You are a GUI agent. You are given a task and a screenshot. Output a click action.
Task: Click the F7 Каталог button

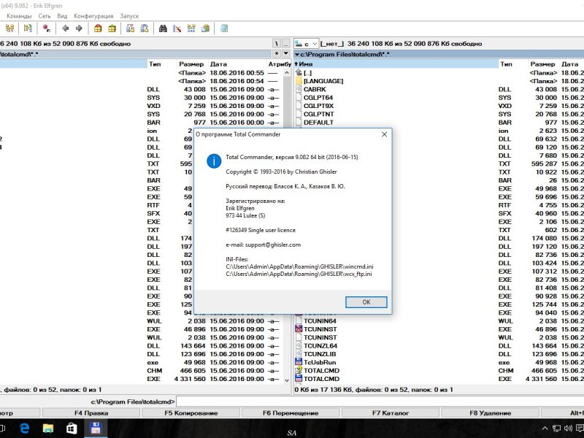point(391,412)
